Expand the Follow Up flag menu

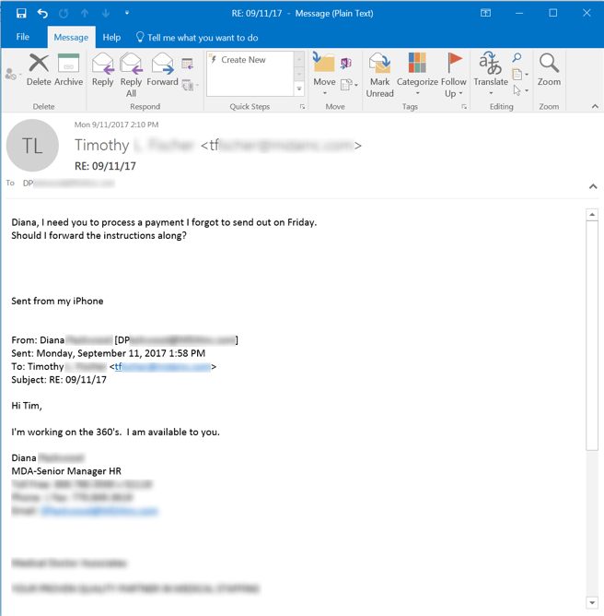[x=454, y=74]
